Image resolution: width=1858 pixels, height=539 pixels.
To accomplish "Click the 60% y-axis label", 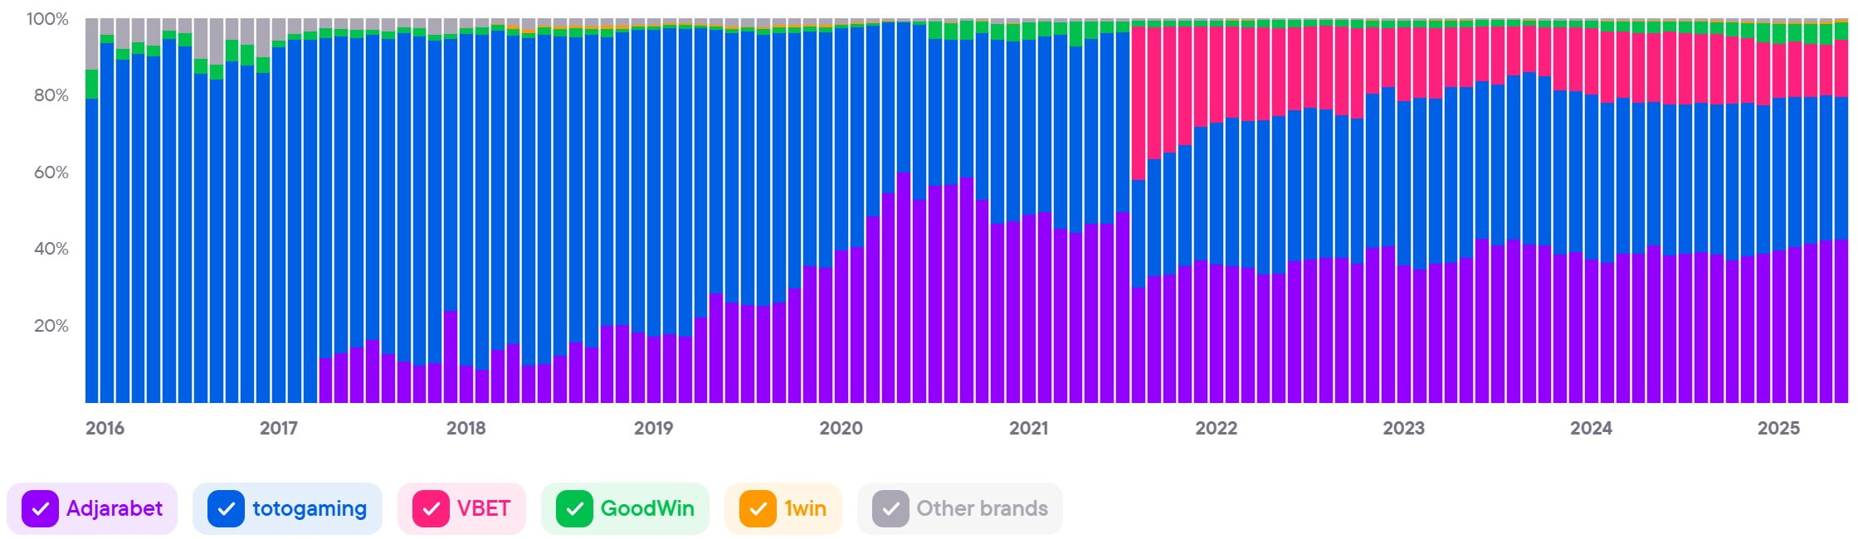I will (x=51, y=172).
